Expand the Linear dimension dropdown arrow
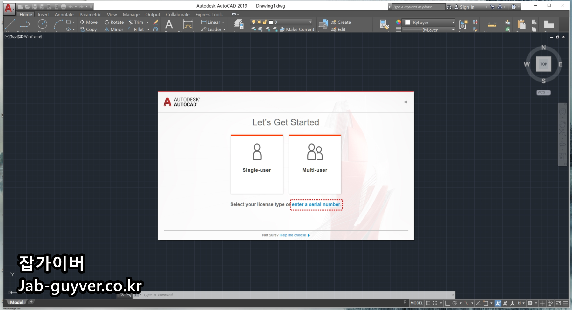The image size is (572, 310). (223, 22)
